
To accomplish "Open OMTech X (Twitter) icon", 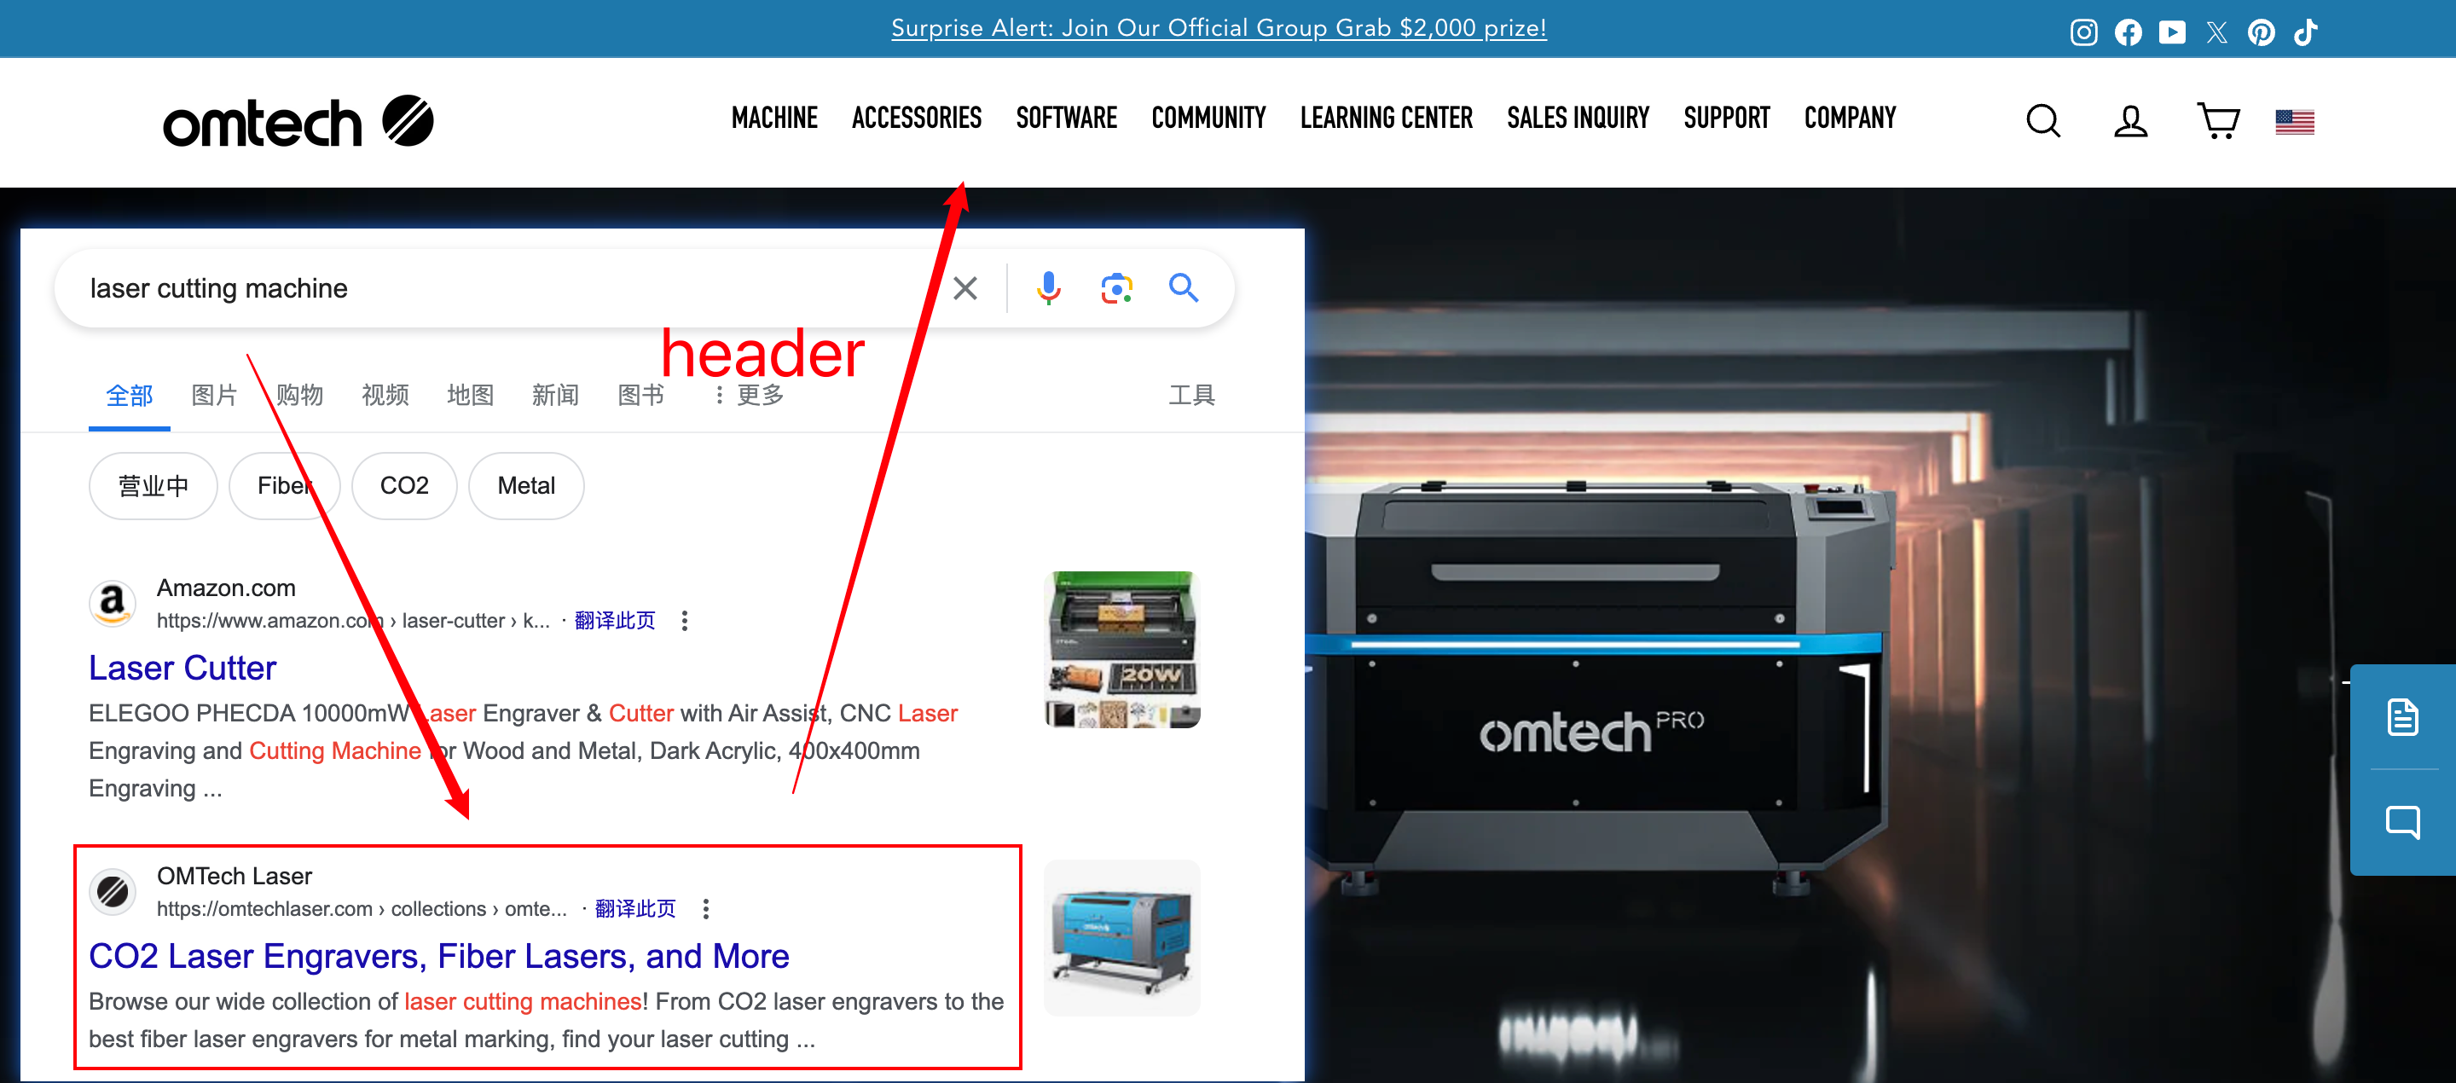I will point(2216,32).
